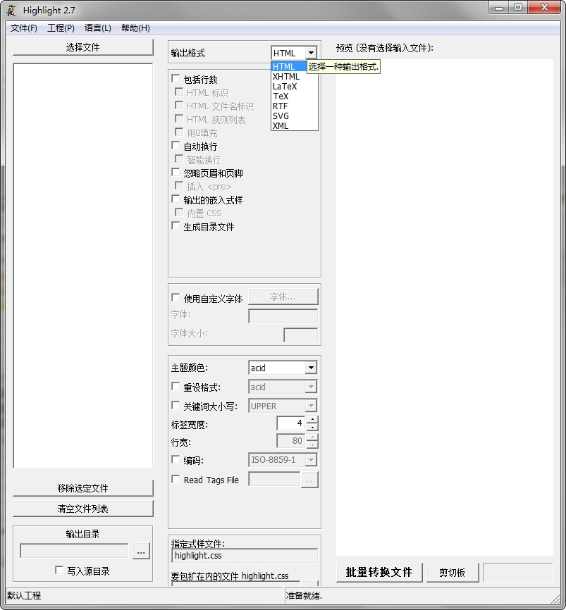Open the theme color dropdown showing acid
The width and height of the screenshot is (566, 610).
[312, 367]
